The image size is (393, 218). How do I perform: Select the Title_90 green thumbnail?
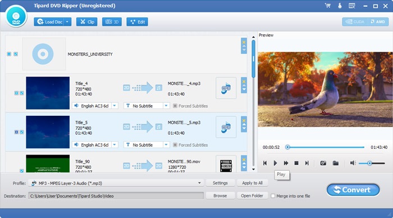point(48,163)
